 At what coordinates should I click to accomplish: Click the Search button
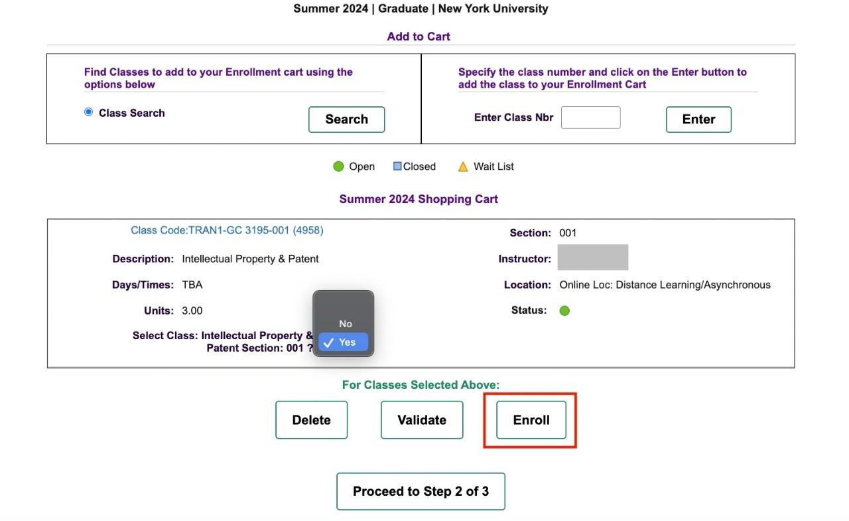346,119
